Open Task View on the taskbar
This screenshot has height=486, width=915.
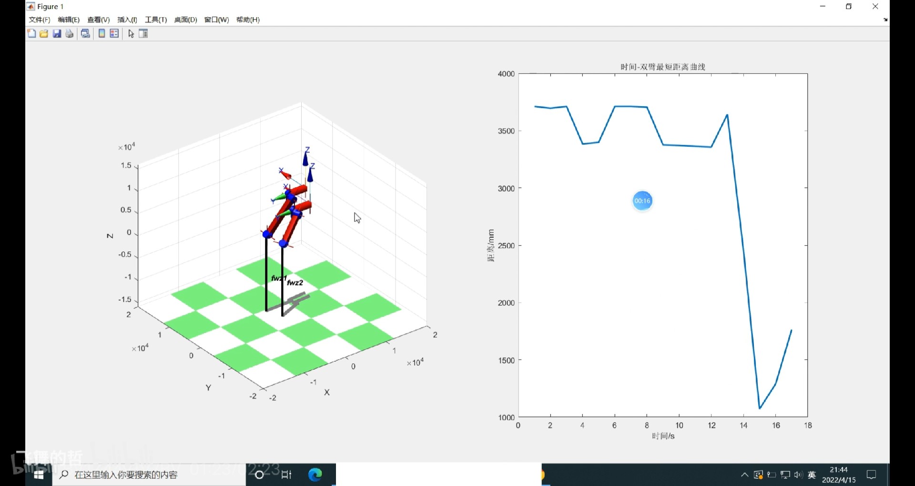pyautogui.click(x=286, y=475)
